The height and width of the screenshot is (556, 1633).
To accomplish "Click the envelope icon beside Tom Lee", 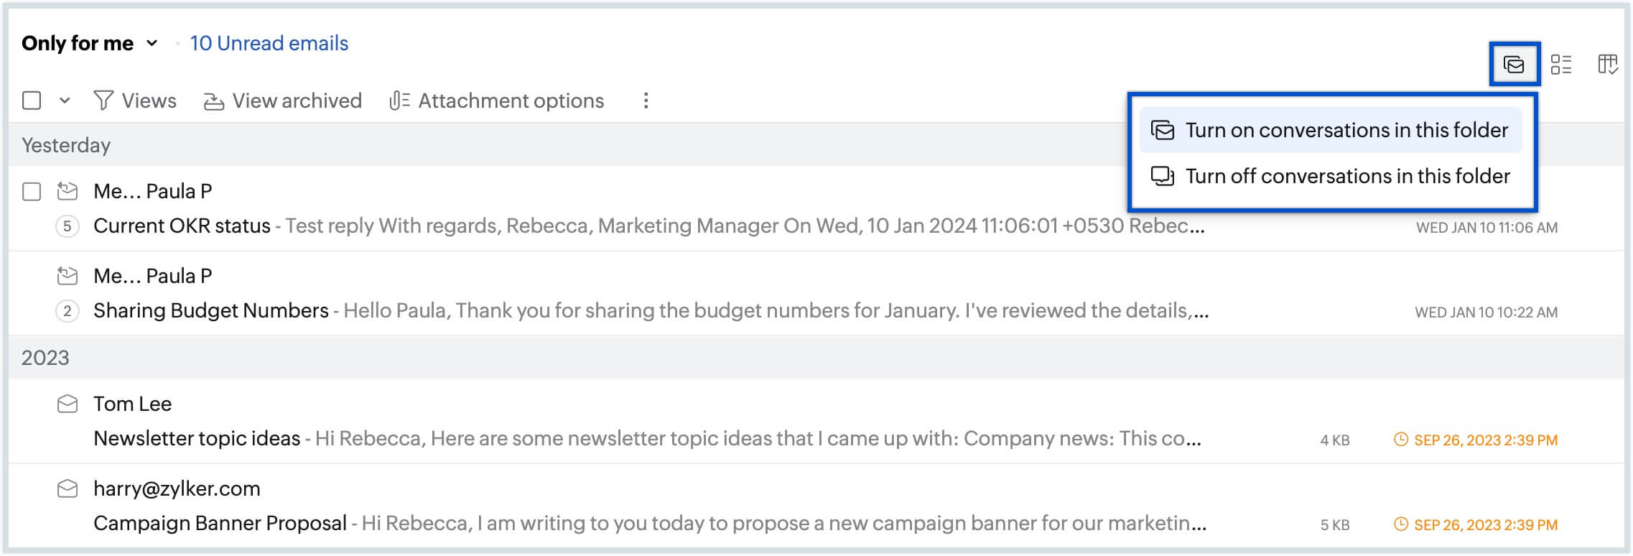I will (68, 404).
